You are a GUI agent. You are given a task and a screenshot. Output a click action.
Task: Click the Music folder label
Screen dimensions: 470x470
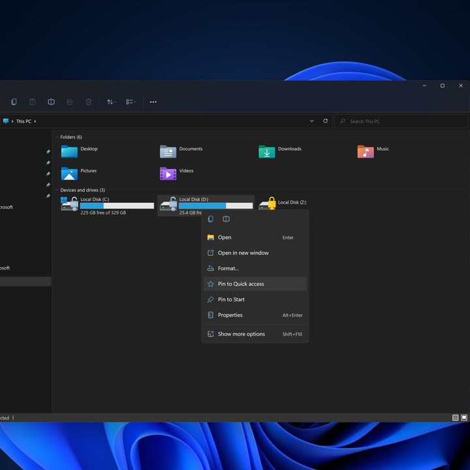383,149
